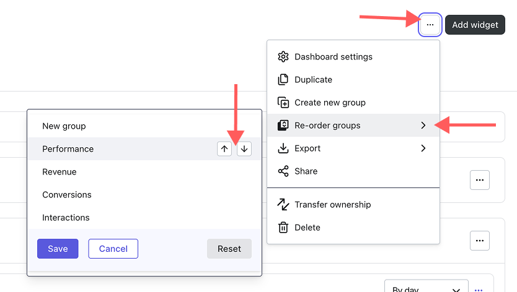Reset the group order
Screen dimensions: 517x292
(x=229, y=249)
